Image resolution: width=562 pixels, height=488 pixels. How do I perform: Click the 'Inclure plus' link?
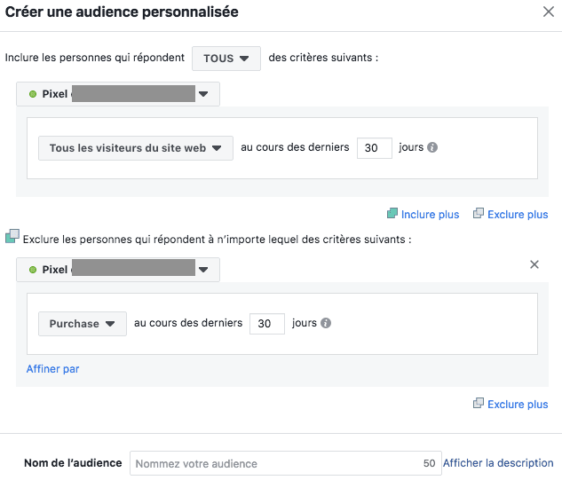coord(430,215)
